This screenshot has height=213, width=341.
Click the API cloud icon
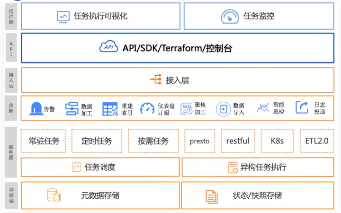click(x=108, y=46)
